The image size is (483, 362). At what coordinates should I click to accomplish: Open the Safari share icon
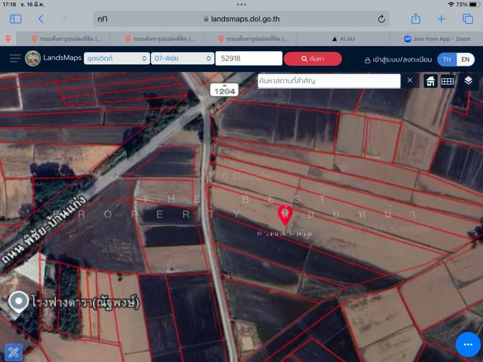[415, 19]
